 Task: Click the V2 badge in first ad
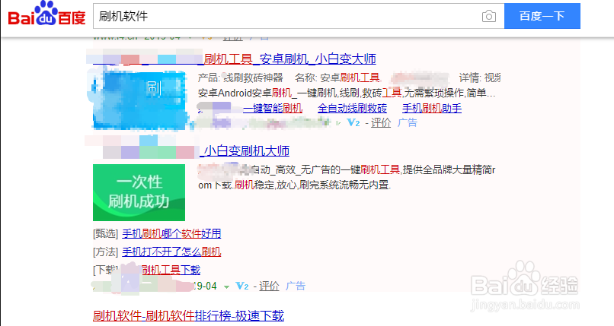pyautogui.click(x=353, y=123)
